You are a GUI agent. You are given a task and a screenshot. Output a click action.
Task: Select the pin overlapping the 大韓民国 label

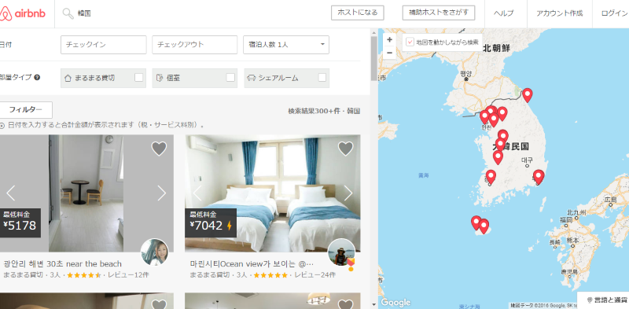click(x=500, y=144)
